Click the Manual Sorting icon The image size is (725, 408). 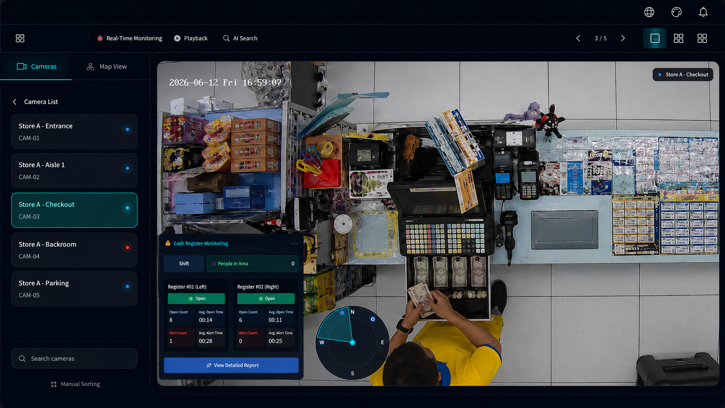54,384
